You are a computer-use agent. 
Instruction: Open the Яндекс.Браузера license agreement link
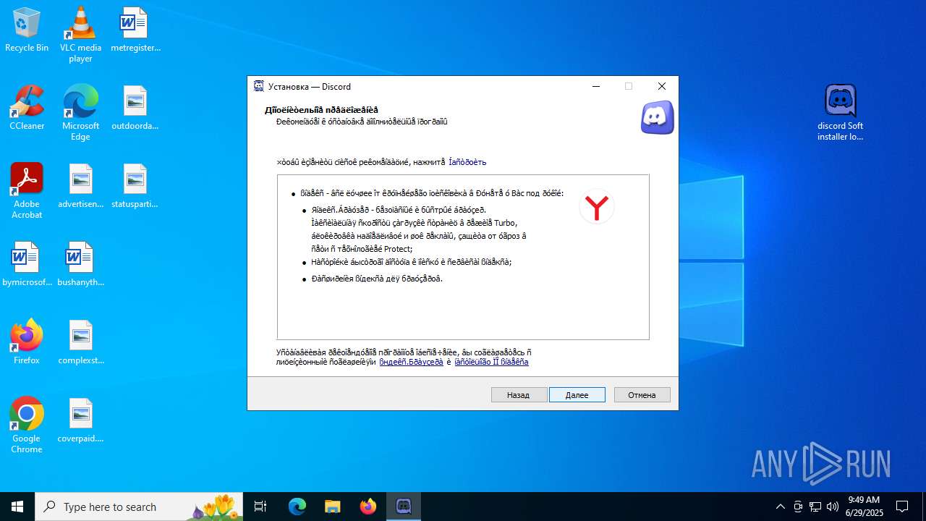[411, 362]
